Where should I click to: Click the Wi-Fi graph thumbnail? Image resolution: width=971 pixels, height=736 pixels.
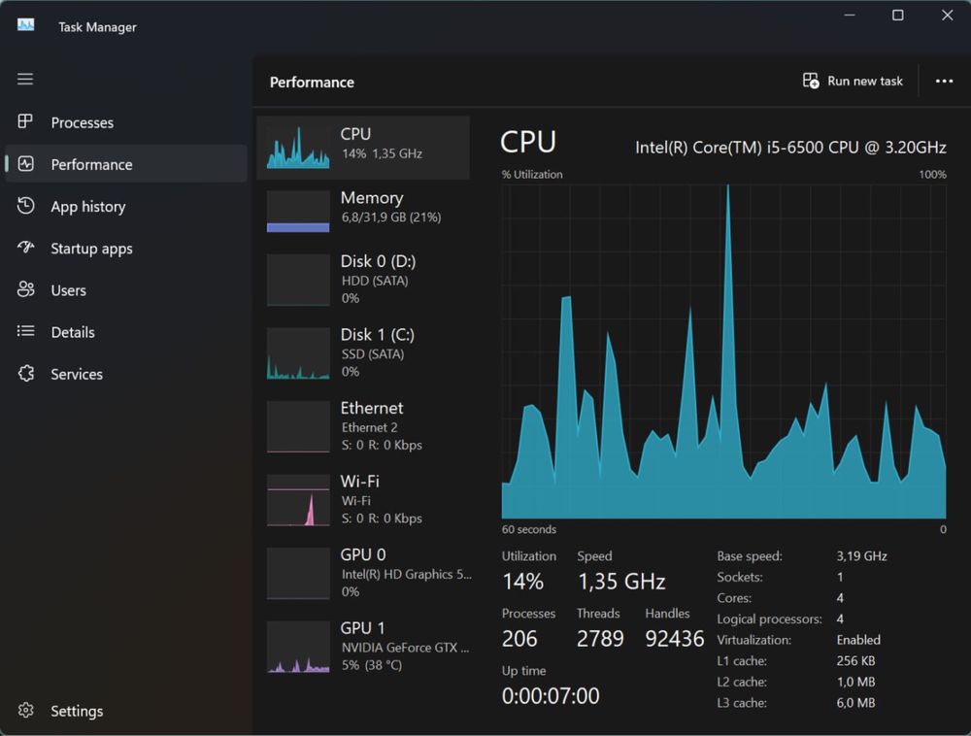pyautogui.click(x=298, y=500)
